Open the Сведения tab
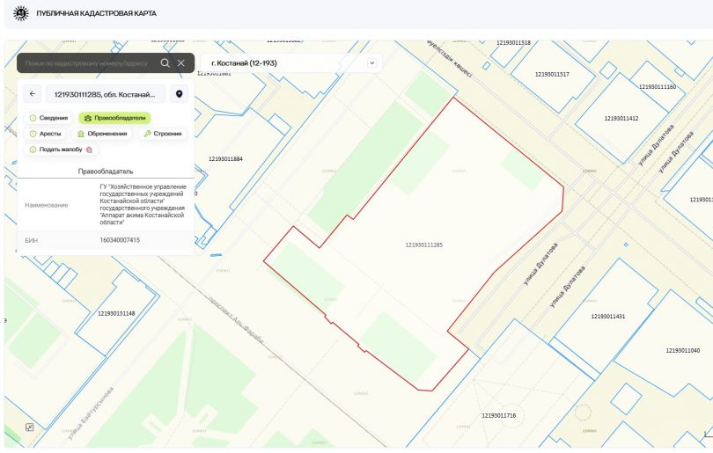The width and height of the screenshot is (713, 453). (48, 118)
